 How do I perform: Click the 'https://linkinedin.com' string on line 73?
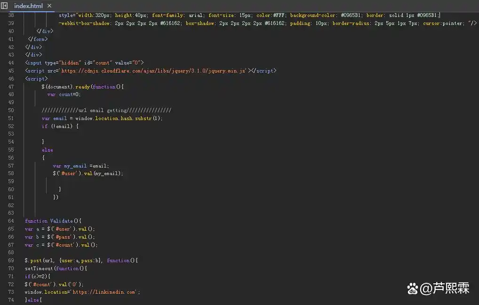[x=105, y=292]
